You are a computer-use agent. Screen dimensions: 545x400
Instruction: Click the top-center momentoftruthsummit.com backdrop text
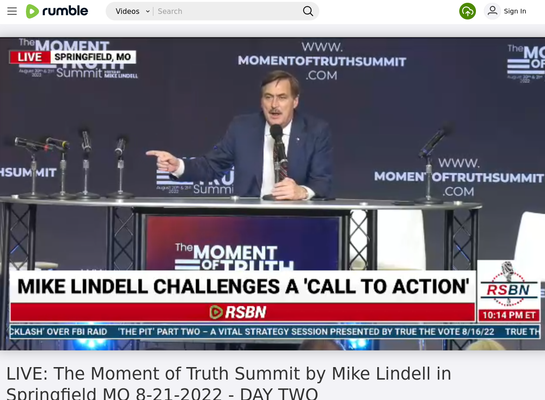coord(322,61)
